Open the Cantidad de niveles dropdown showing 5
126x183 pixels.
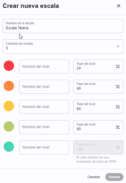(63, 46)
